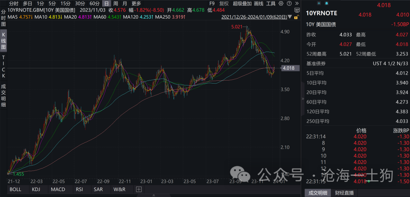Open 复权 adjustment option
This screenshot has height=197, width=410.
[x=224, y=3]
